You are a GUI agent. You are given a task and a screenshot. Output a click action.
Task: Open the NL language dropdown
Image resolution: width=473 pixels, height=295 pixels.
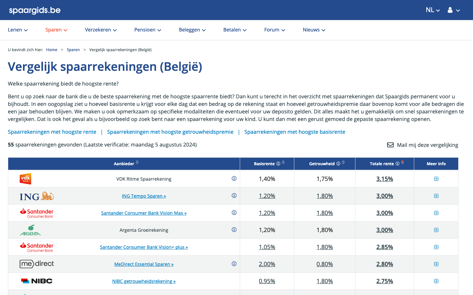click(433, 10)
